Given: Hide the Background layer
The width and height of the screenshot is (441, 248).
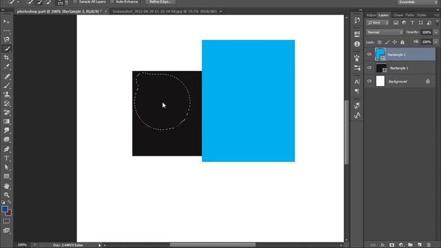Looking at the screenshot, I should (x=369, y=81).
